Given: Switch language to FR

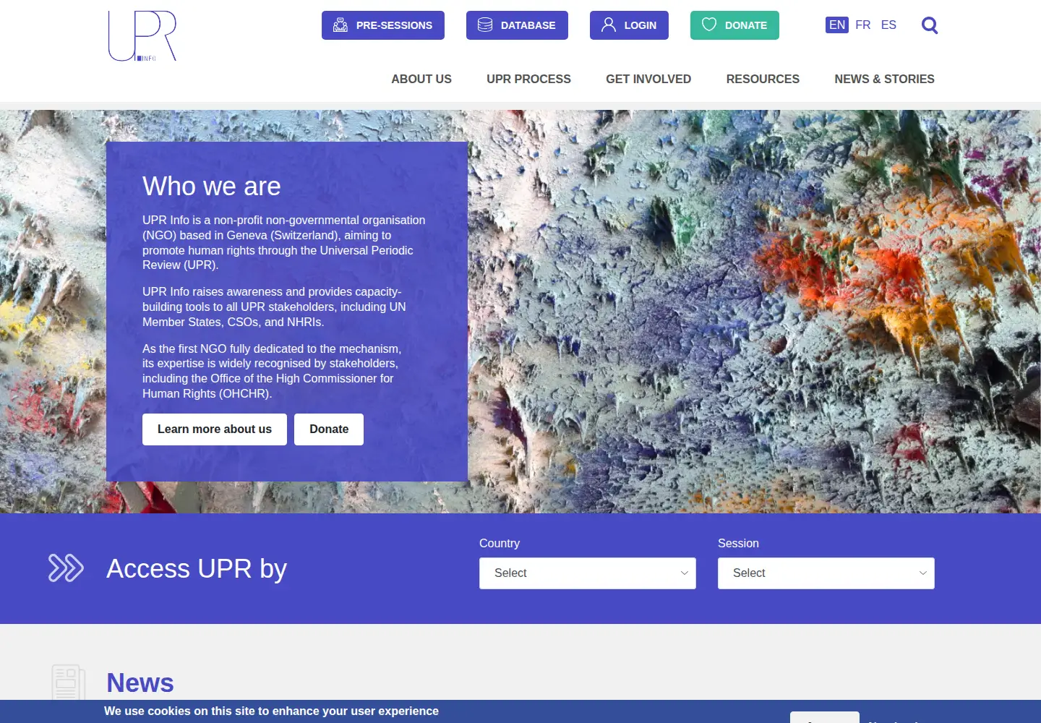Looking at the screenshot, I should click(863, 25).
